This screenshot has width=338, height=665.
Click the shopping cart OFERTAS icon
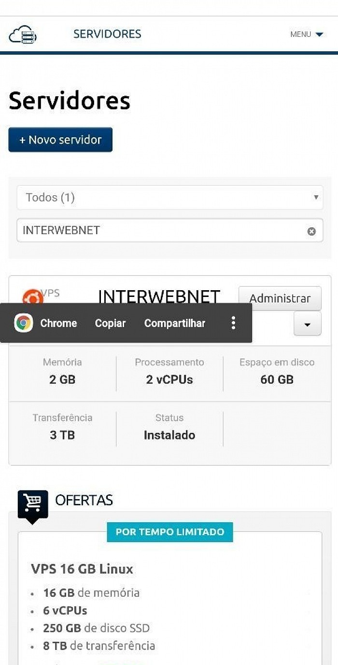33,506
